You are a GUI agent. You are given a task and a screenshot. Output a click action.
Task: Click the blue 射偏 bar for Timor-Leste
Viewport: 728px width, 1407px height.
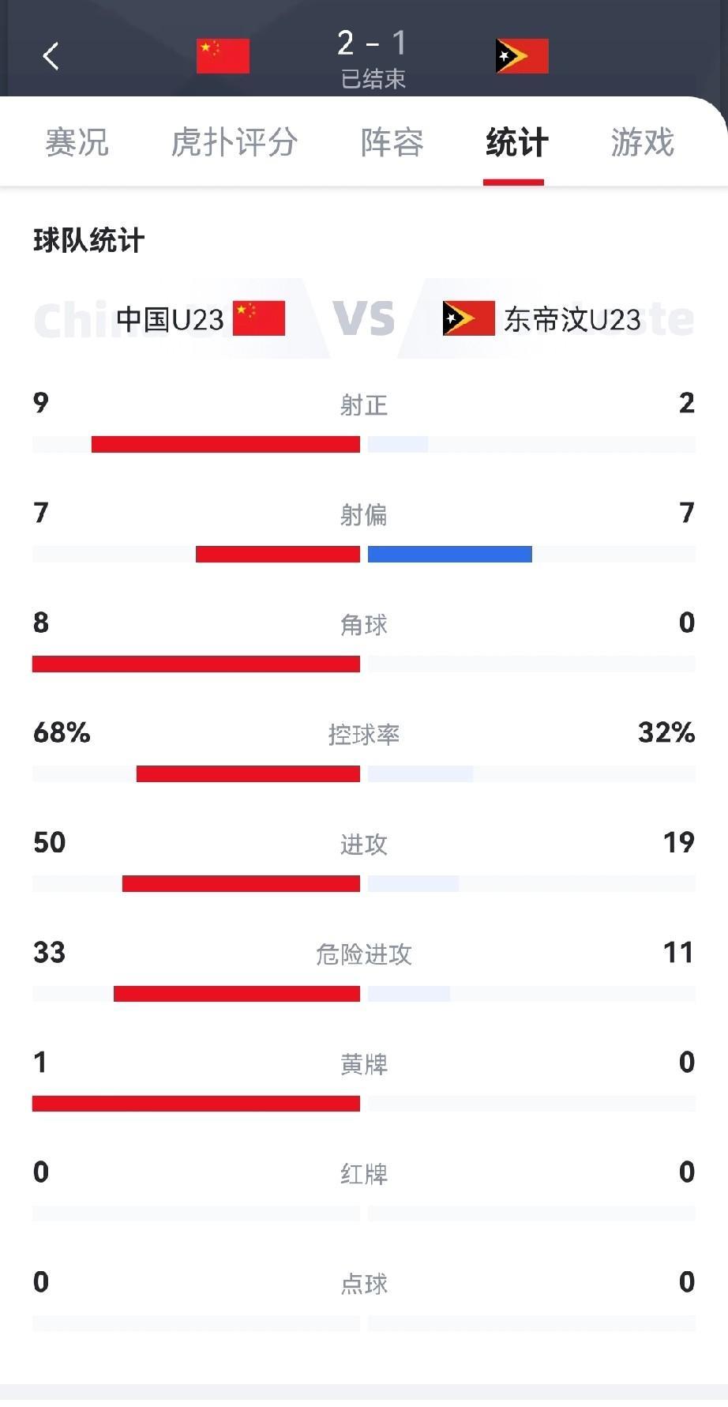tap(449, 554)
